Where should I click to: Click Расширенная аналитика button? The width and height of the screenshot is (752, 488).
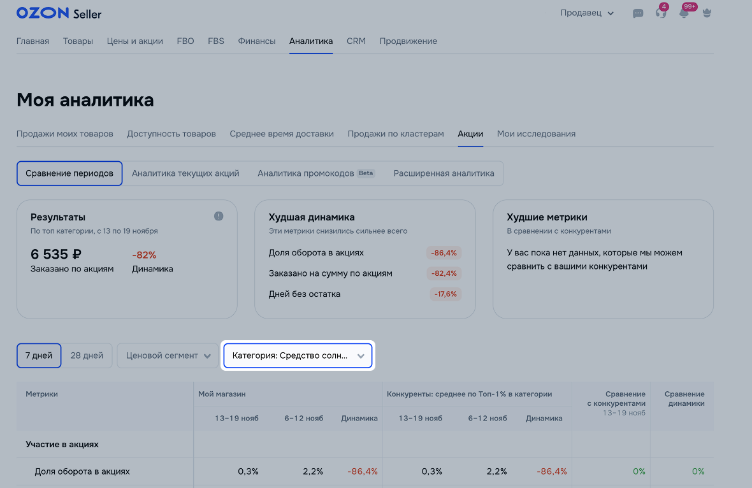point(444,173)
